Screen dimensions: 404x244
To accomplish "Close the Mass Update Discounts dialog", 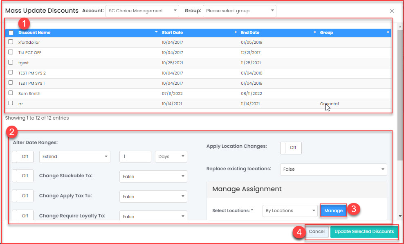I will pos(392,11).
